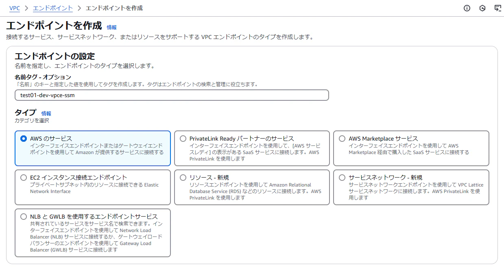Open the CloudShell screen icon at top right

coord(497,8)
